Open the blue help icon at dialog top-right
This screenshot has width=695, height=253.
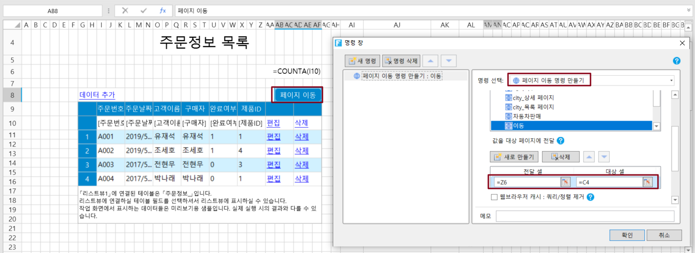click(676, 61)
